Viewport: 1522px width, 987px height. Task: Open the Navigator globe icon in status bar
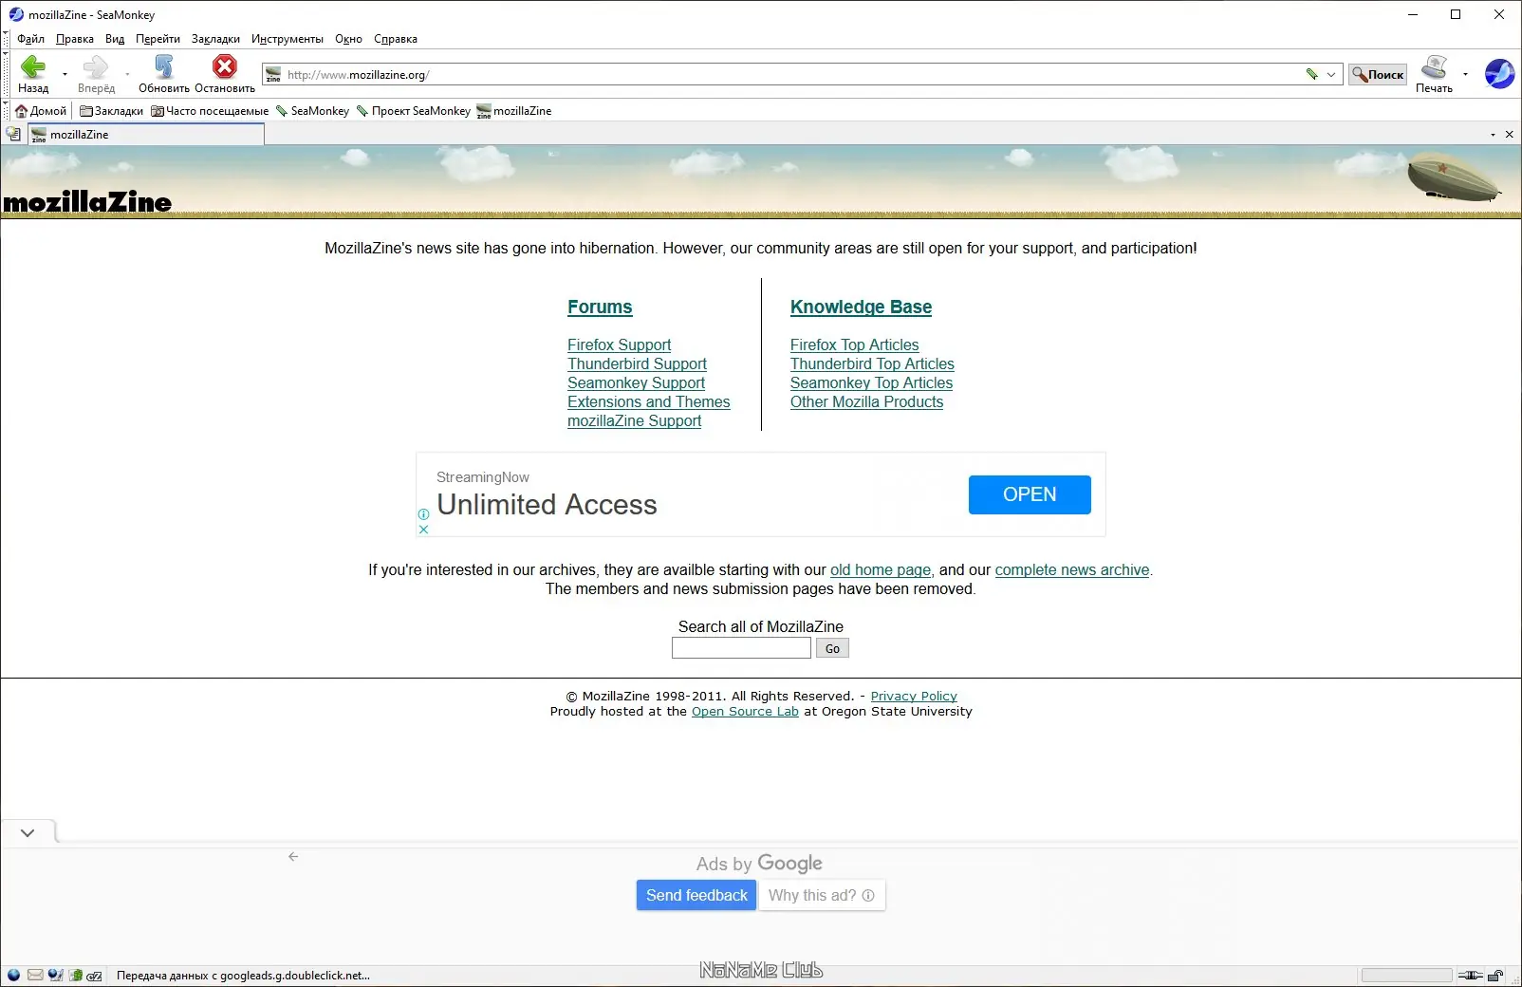tap(13, 975)
